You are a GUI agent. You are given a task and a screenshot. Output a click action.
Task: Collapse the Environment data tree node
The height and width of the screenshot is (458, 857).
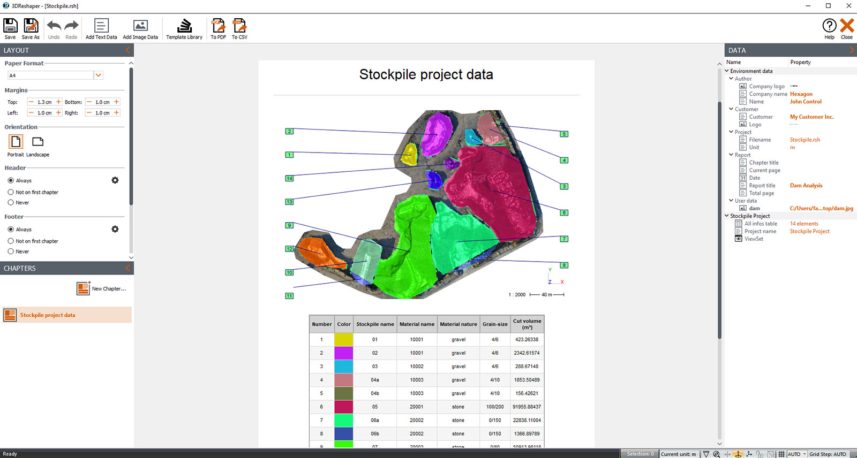[x=727, y=71]
